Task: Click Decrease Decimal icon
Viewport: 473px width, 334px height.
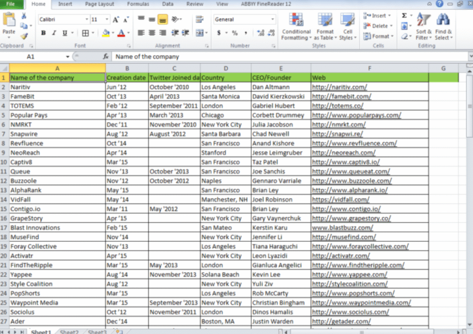Action: pos(271,33)
